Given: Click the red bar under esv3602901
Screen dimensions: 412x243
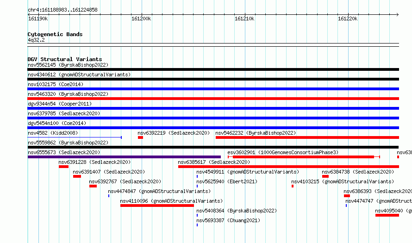Looking at the screenshot, I should [x=304, y=157].
